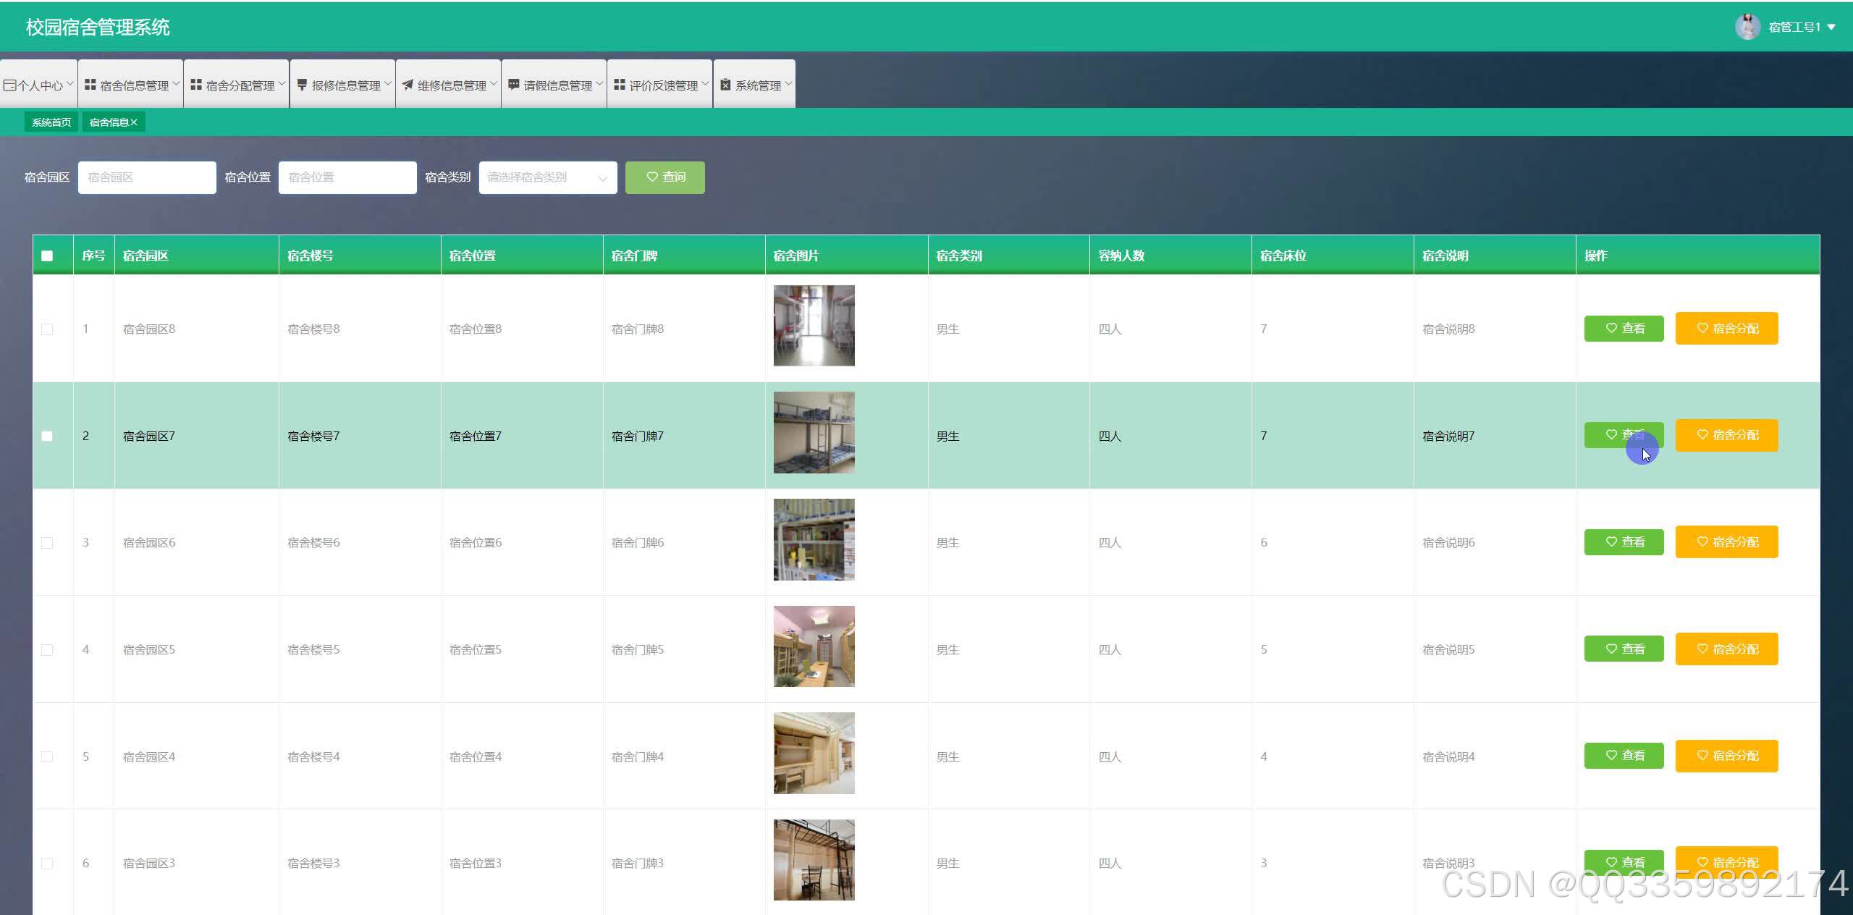Expand the 宿舍分配管理 menu arrow
1853x915 pixels.
[x=282, y=84]
